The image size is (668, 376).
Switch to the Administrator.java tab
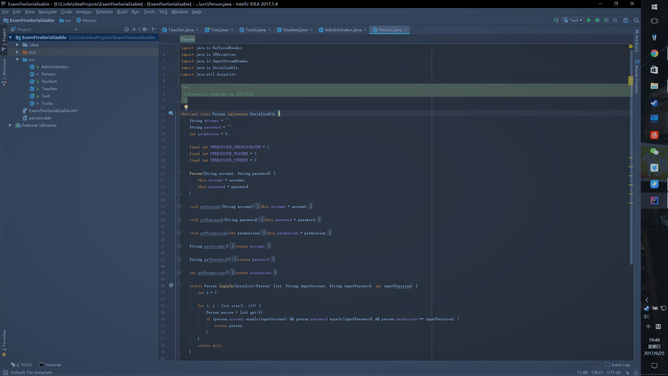[342, 30]
